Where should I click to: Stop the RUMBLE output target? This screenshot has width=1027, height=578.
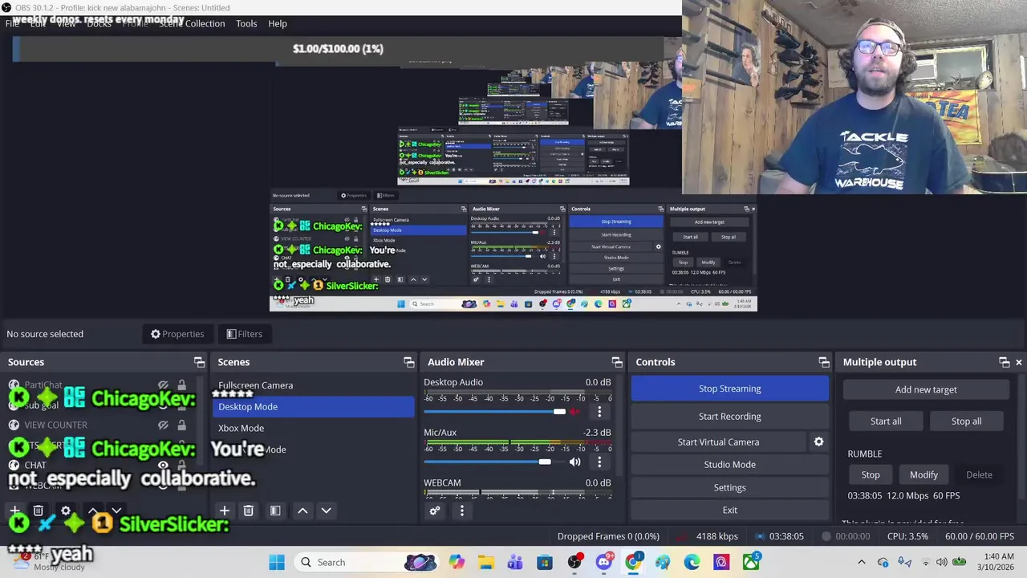(871, 474)
